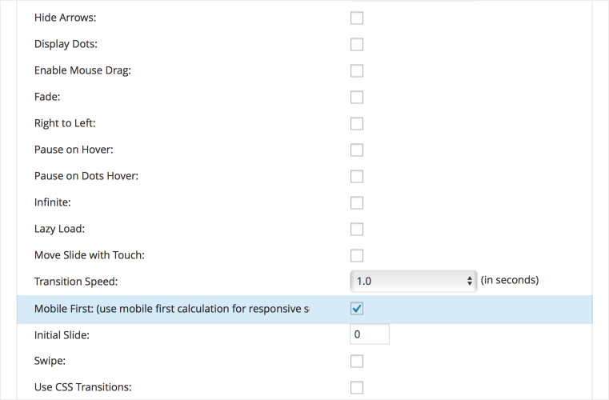Enable Mouse Drag checkbox
Image resolution: width=609 pixels, height=400 pixels.
[x=357, y=71]
